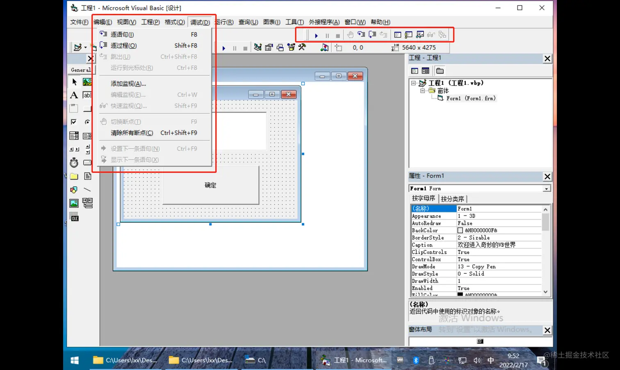Click View Code in Project panel

415,71
